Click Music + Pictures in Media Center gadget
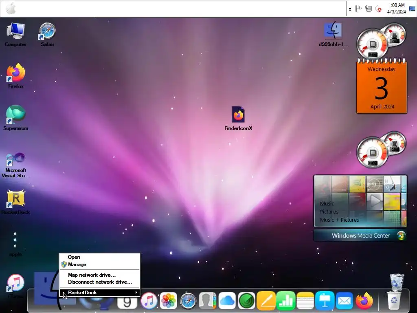Viewport: 417px width, 313px height. pyautogui.click(x=339, y=220)
